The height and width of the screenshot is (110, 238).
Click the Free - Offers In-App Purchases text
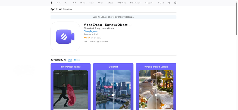pyautogui.click(x=96, y=42)
